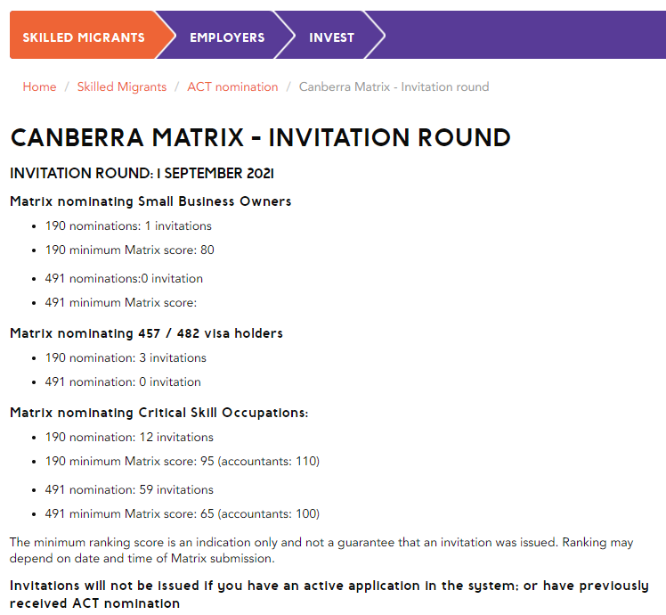This screenshot has width=666, height=615.
Task: Select the Invest navigation tab
Action: tap(331, 37)
